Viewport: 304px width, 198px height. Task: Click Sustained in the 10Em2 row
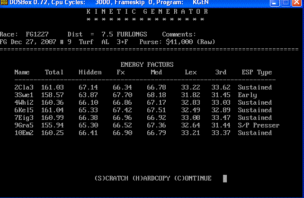click(x=255, y=133)
